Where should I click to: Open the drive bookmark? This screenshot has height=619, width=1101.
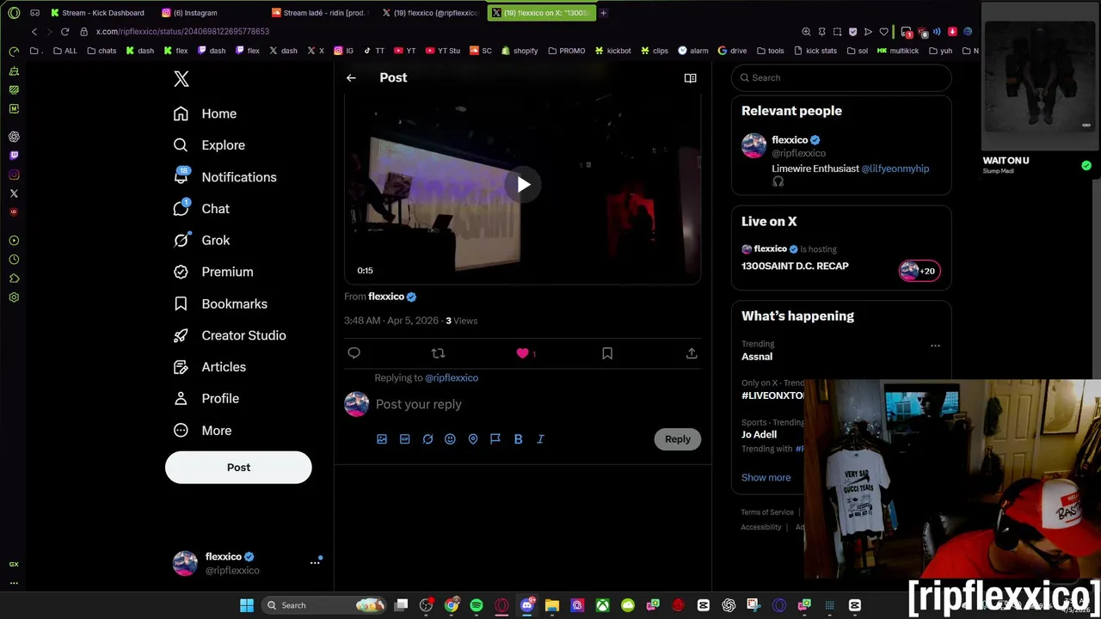(733, 51)
